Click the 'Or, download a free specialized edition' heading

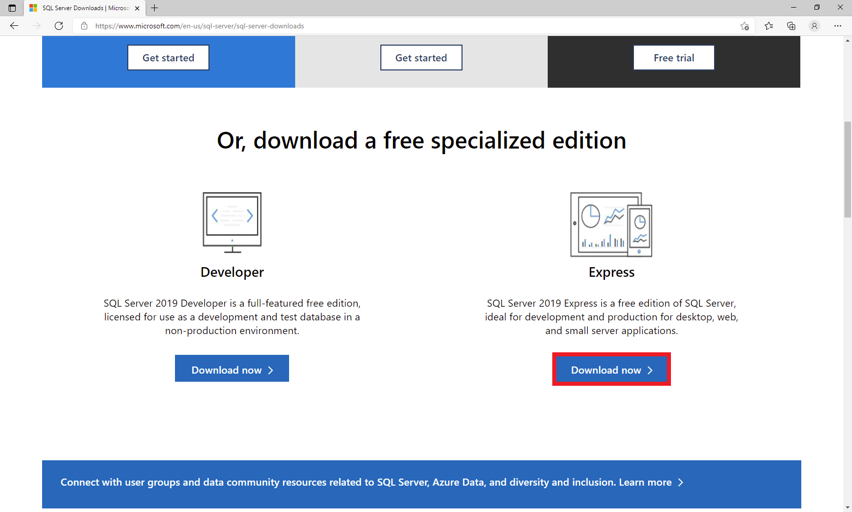pyautogui.click(x=421, y=140)
